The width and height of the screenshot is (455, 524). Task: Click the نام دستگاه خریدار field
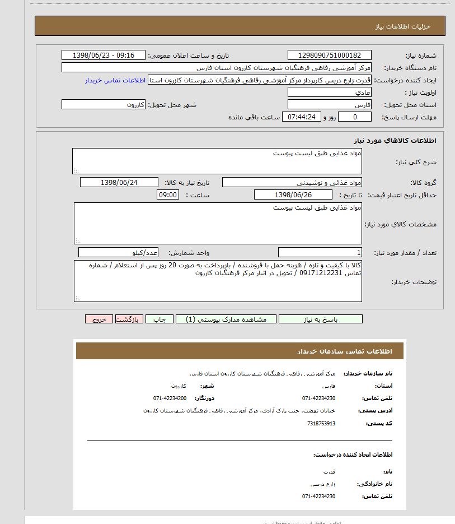point(216,68)
